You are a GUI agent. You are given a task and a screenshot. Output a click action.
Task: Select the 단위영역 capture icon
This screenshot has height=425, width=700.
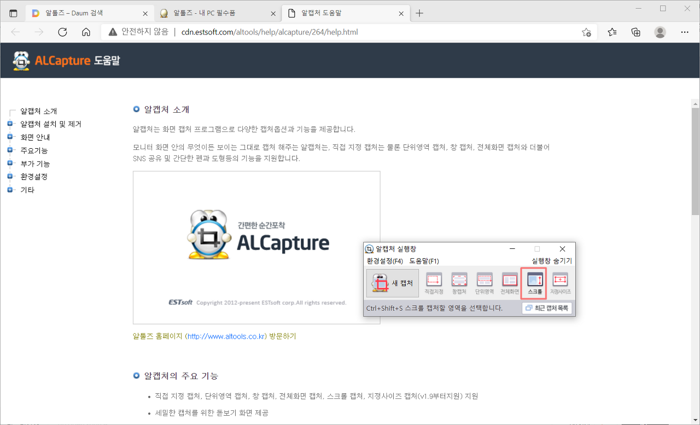pyautogui.click(x=485, y=283)
